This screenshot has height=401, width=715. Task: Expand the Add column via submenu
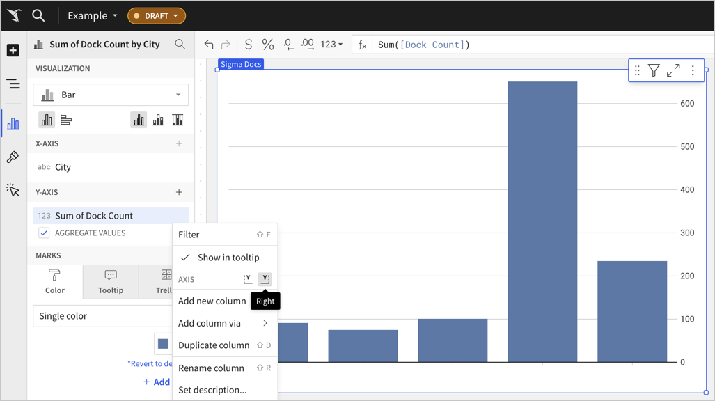[224, 323]
